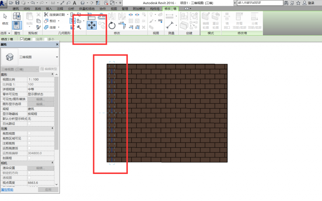The image size is (322, 201).
Task: Enable the 裁剪视图 checkbox
Action: 29,133
